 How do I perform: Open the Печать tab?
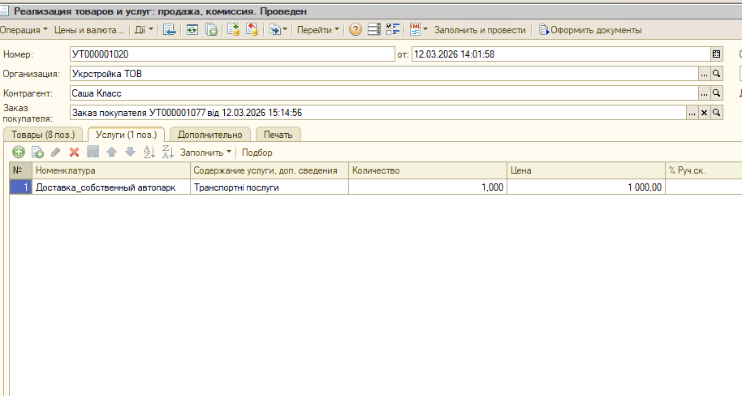point(278,135)
